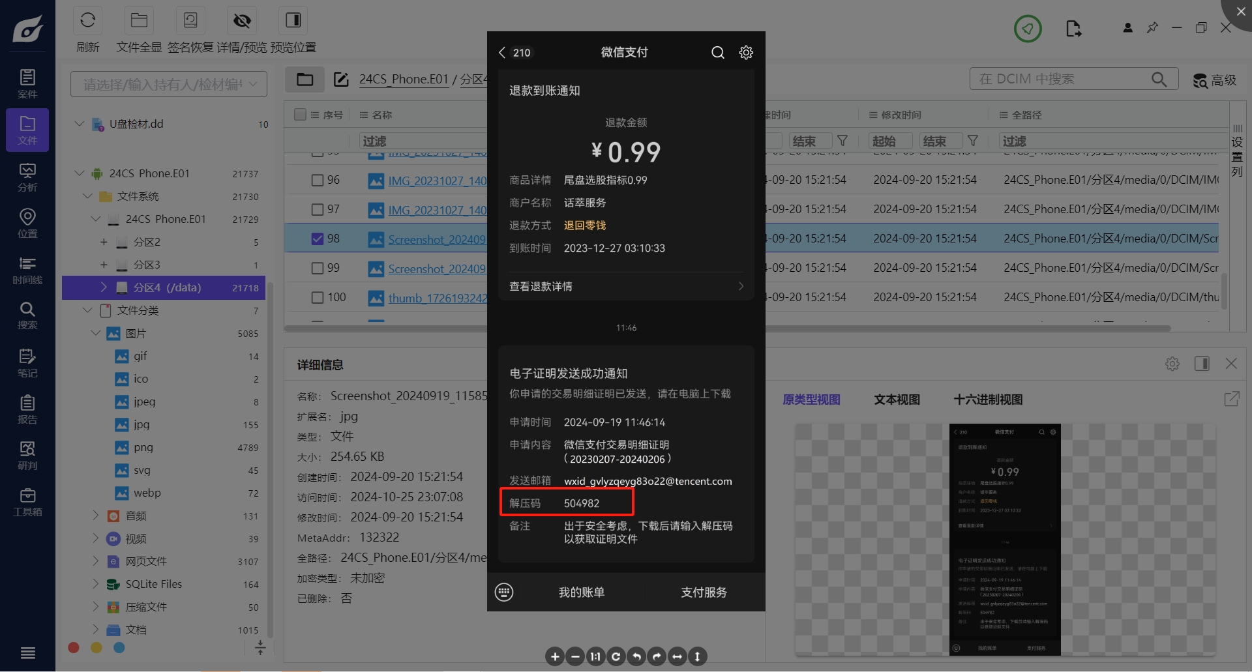The height and width of the screenshot is (672, 1252).
Task: Reset image to 1:1 scale
Action: coord(595,656)
